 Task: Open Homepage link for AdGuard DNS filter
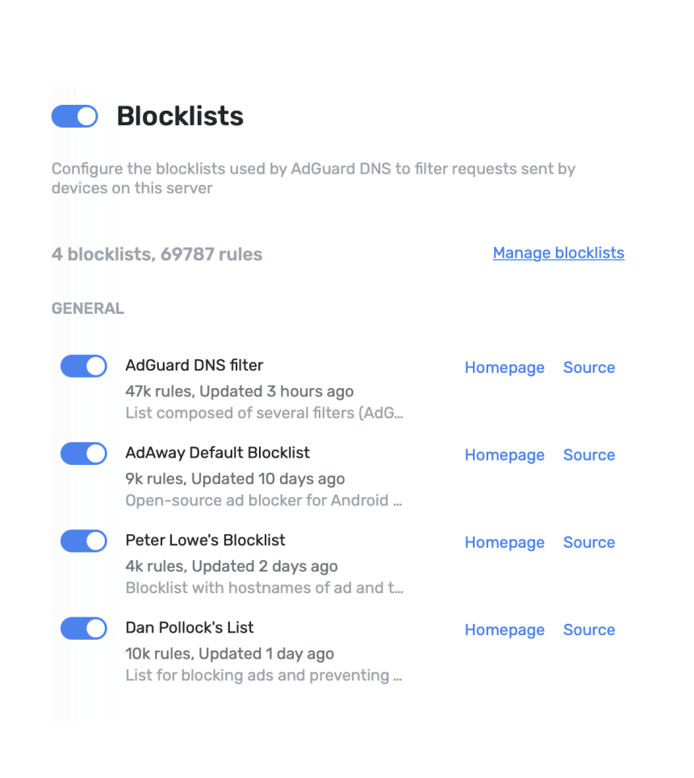click(504, 368)
